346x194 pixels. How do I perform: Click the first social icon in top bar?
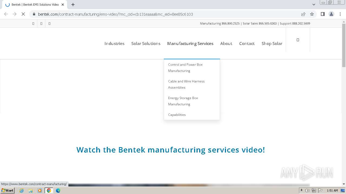(33, 23)
